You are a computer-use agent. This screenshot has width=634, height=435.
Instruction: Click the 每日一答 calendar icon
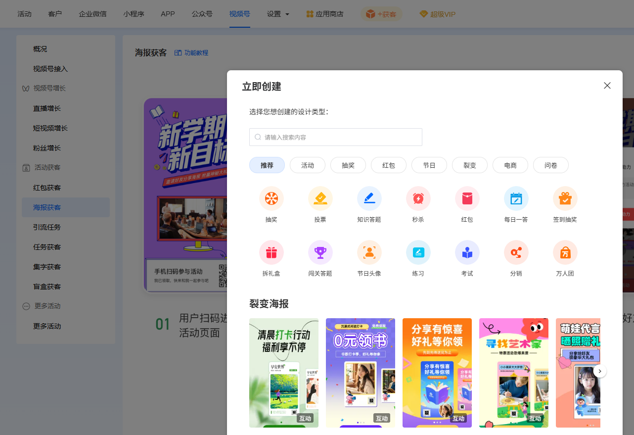[x=516, y=198]
